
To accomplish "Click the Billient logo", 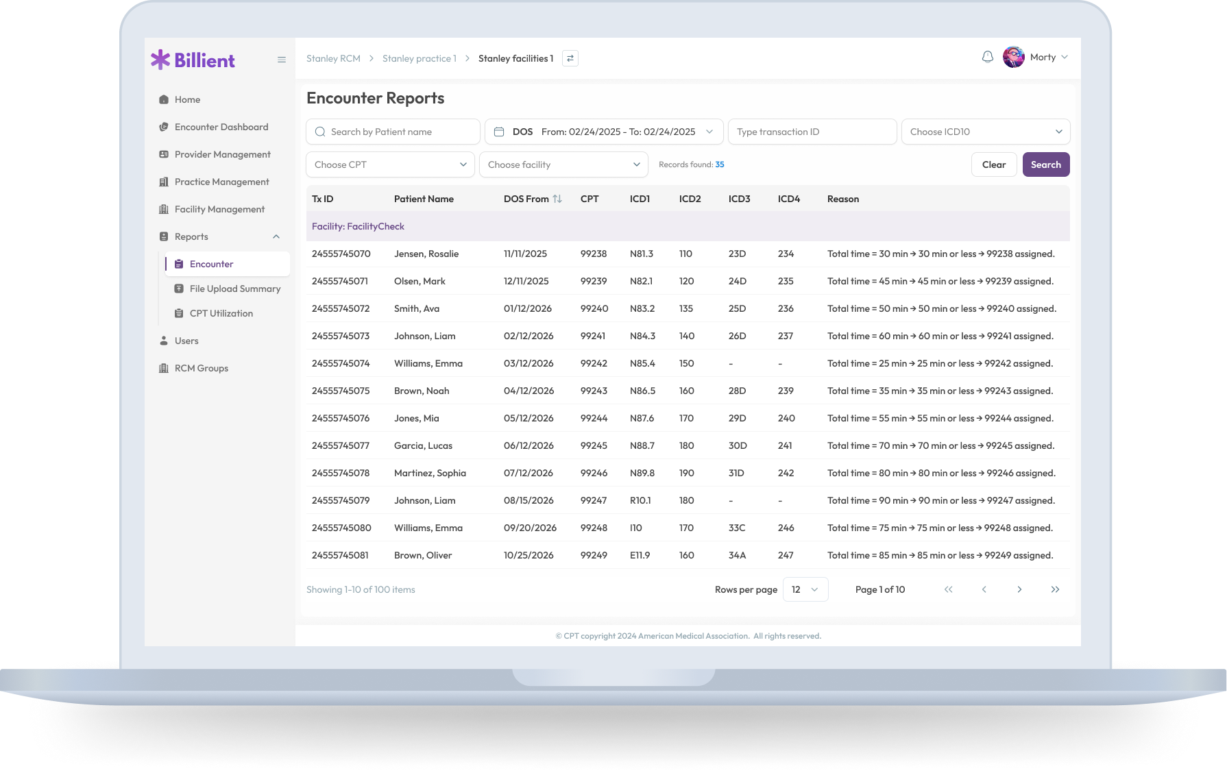I will pyautogui.click(x=193, y=60).
